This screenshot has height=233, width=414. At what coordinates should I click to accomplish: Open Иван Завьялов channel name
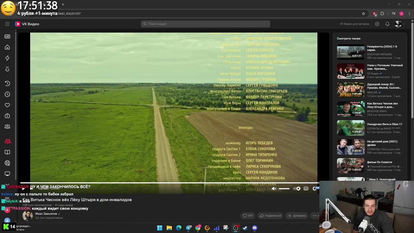click(46, 214)
